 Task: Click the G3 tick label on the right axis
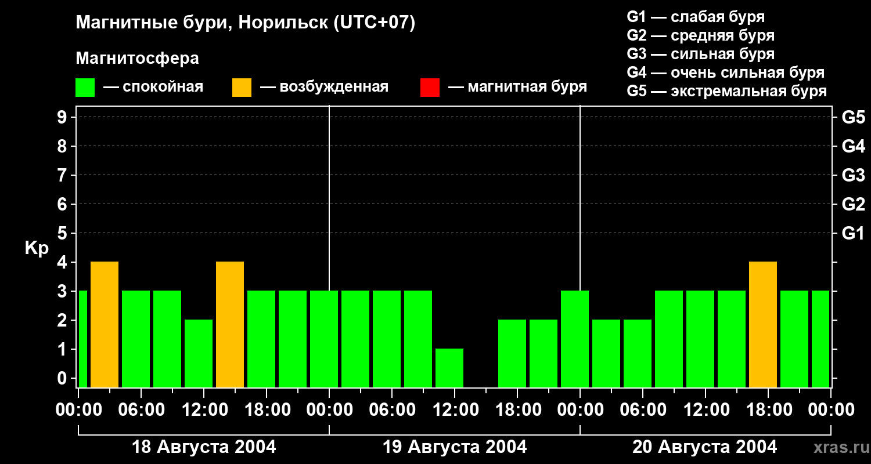(853, 175)
